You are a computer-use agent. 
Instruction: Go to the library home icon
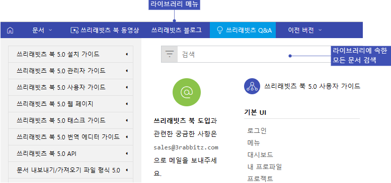(10, 30)
